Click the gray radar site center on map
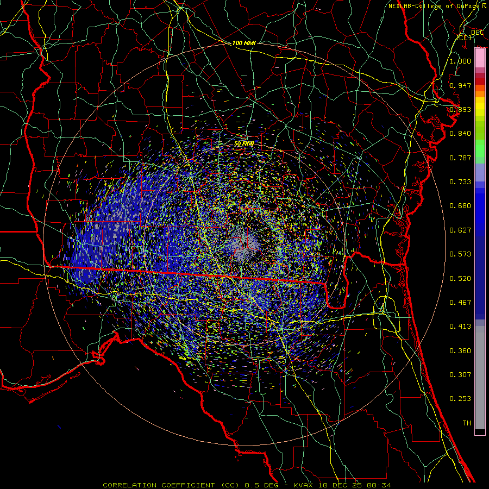This screenshot has height=489, width=489. tap(244, 244)
